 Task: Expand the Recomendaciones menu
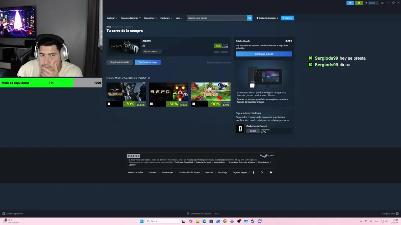click(x=131, y=18)
